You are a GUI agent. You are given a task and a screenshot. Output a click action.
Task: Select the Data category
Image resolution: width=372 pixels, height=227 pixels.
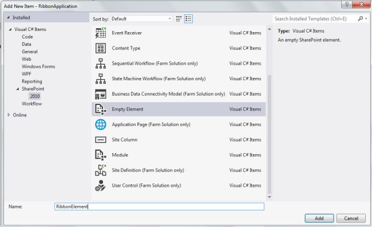click(26, 44)
